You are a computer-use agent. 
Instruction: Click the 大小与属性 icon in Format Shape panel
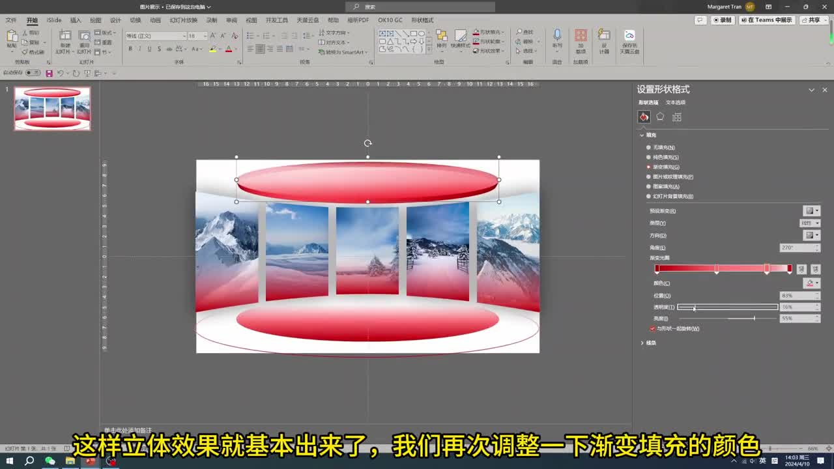[678, 117]
